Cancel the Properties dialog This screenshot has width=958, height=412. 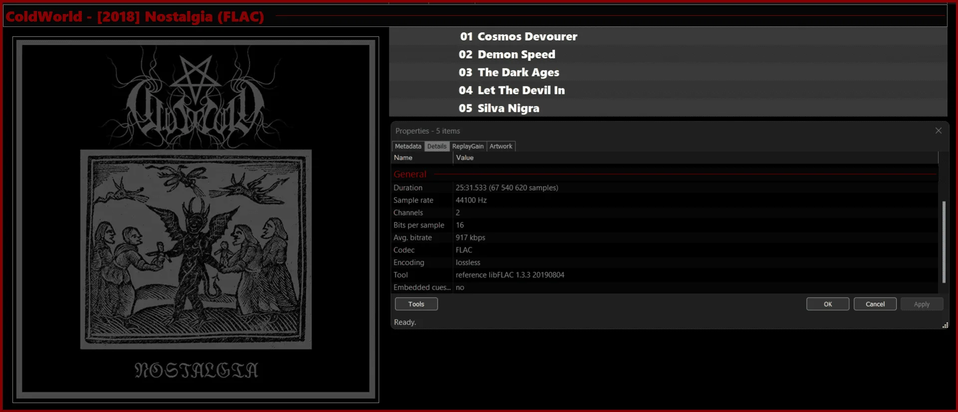click(x=875, y=304)
